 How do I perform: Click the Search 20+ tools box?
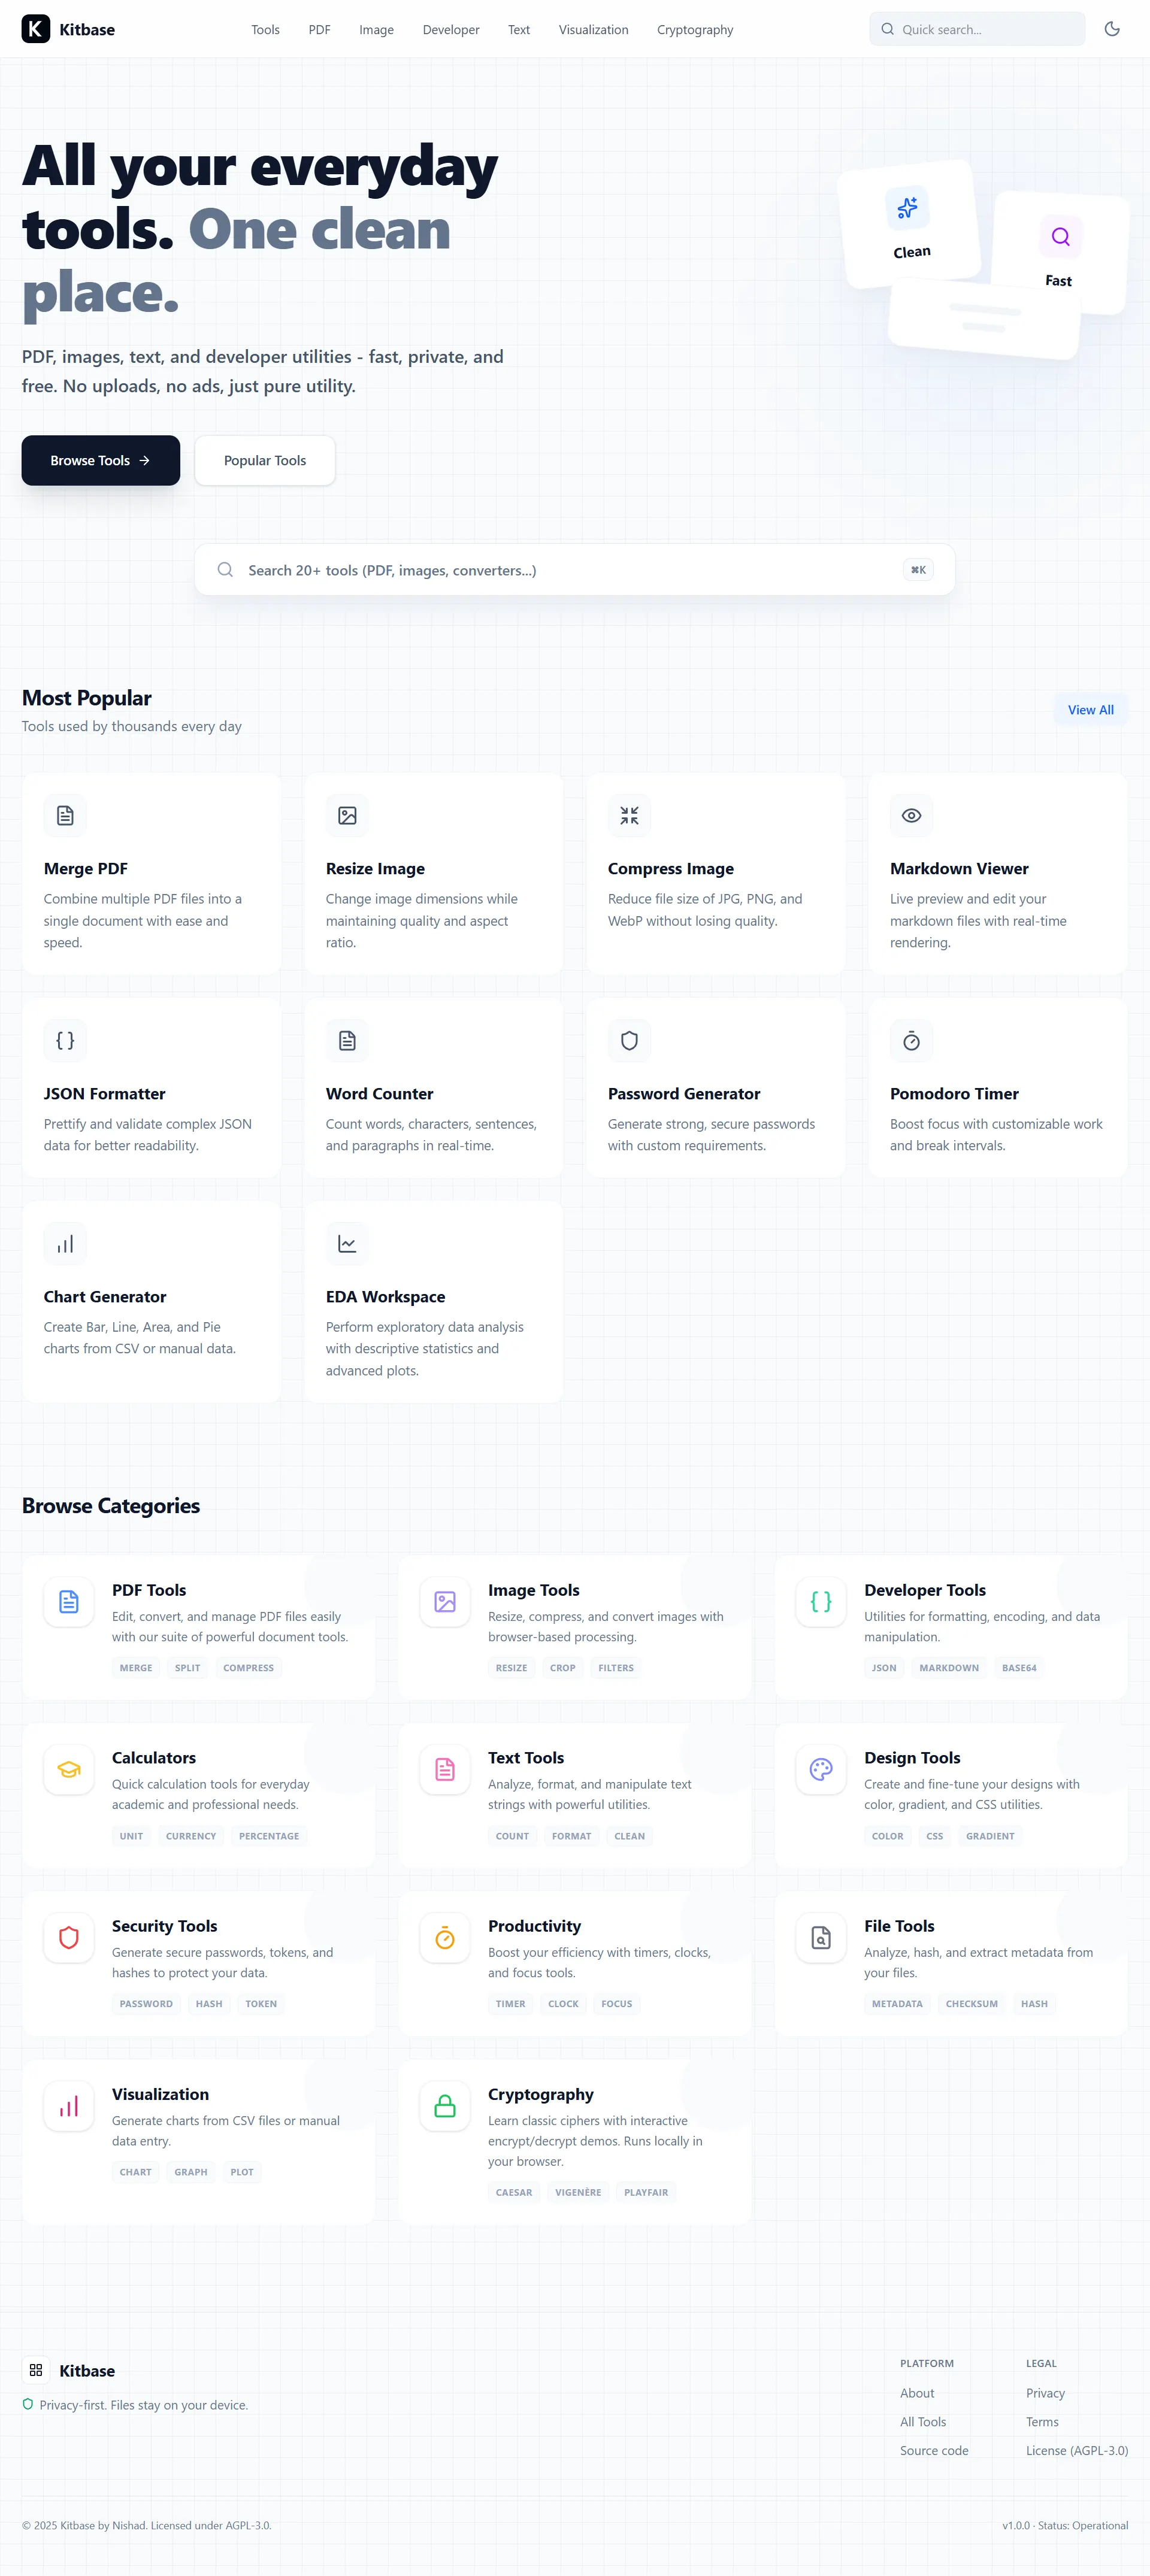[574, 570]
